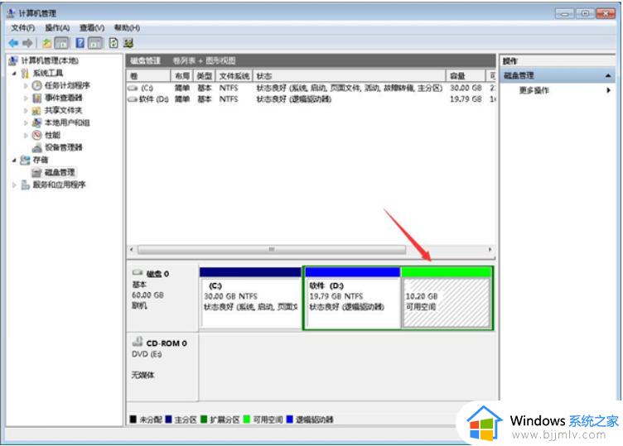Collapse the 磁盘管理 actions section arrow
Screen dimensions: 623x446
tap(608, 75)
